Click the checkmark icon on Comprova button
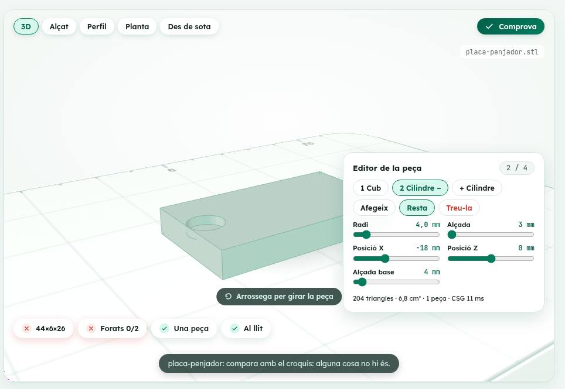The width and height of the screenshot is (565, 389). (489, 26)
